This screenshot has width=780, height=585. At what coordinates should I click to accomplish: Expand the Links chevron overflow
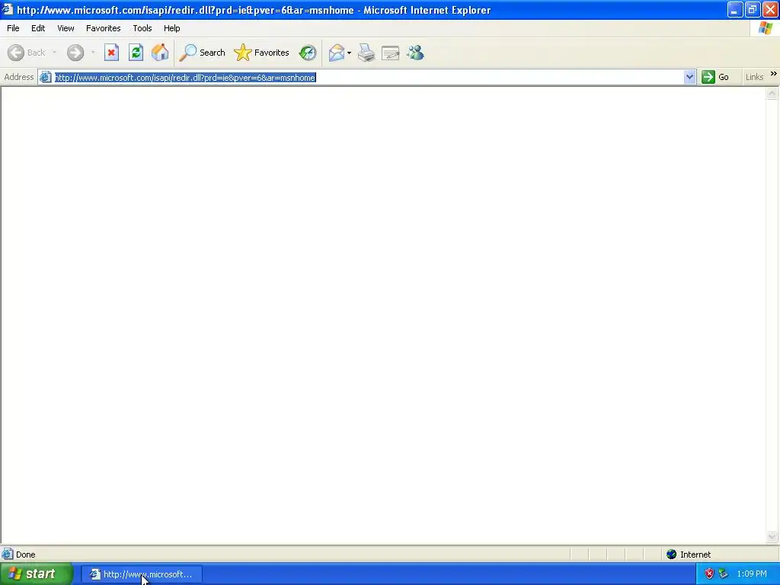tap(774, 74)
